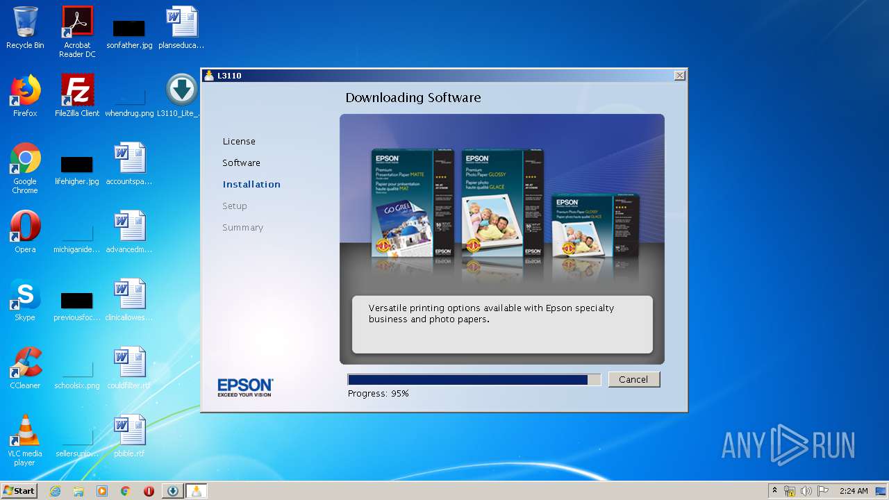Cancel the Epson software download
The width and height of the screenshot is (889, 500).
tap(633, 379)
